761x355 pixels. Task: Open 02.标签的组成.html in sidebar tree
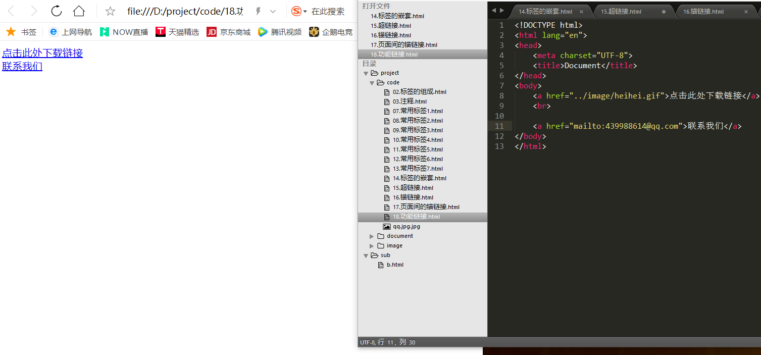coord(420,92)
